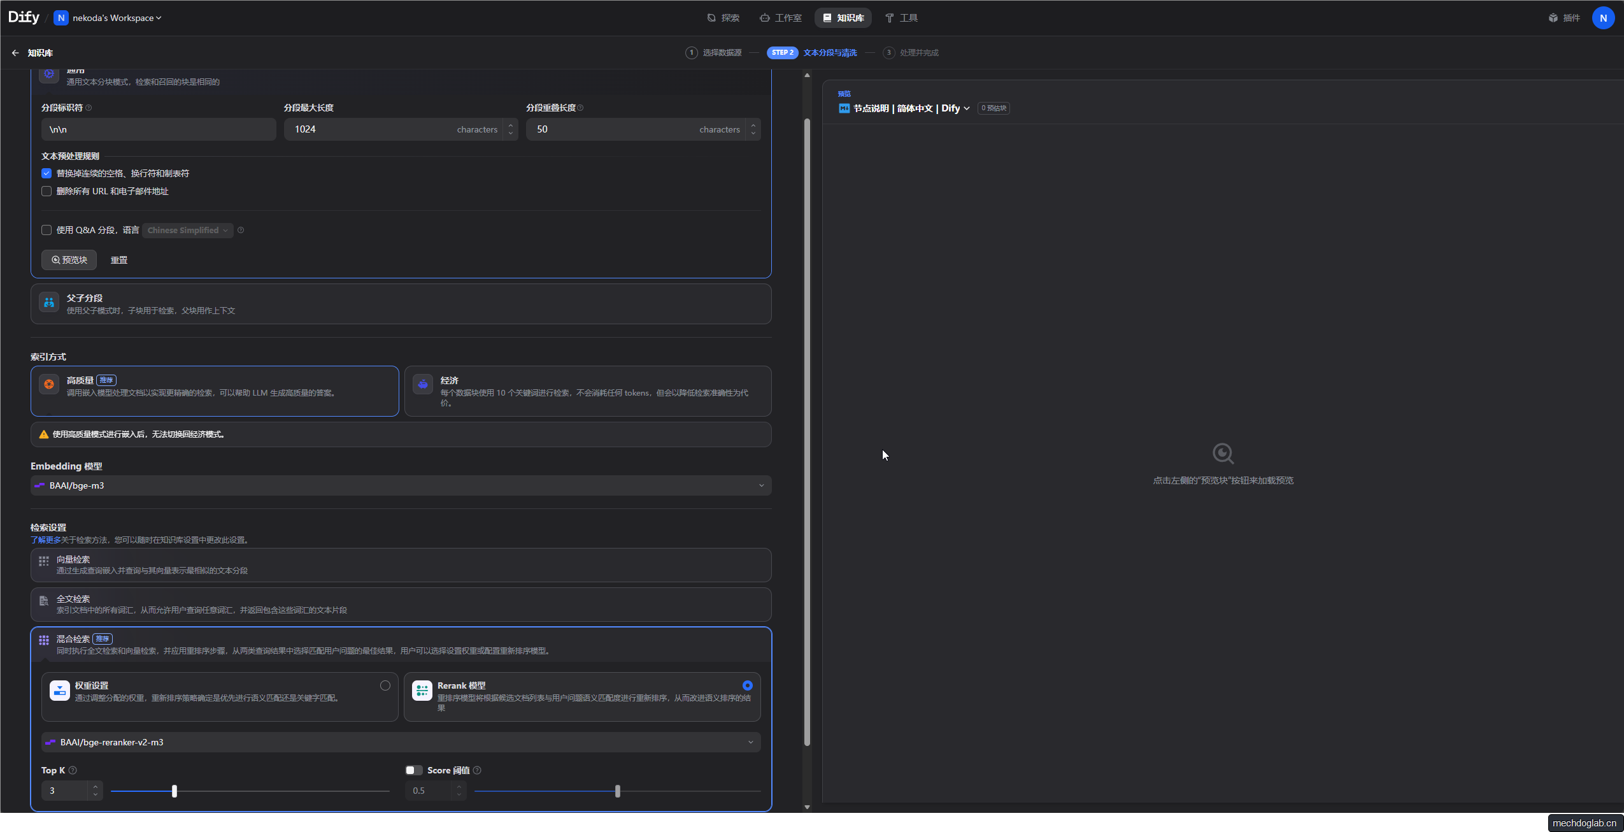This screenshot has width=1624, height=832.
Task: Click the user avatar N icon
Action: pyautogui.click(x=1603, y=18)
